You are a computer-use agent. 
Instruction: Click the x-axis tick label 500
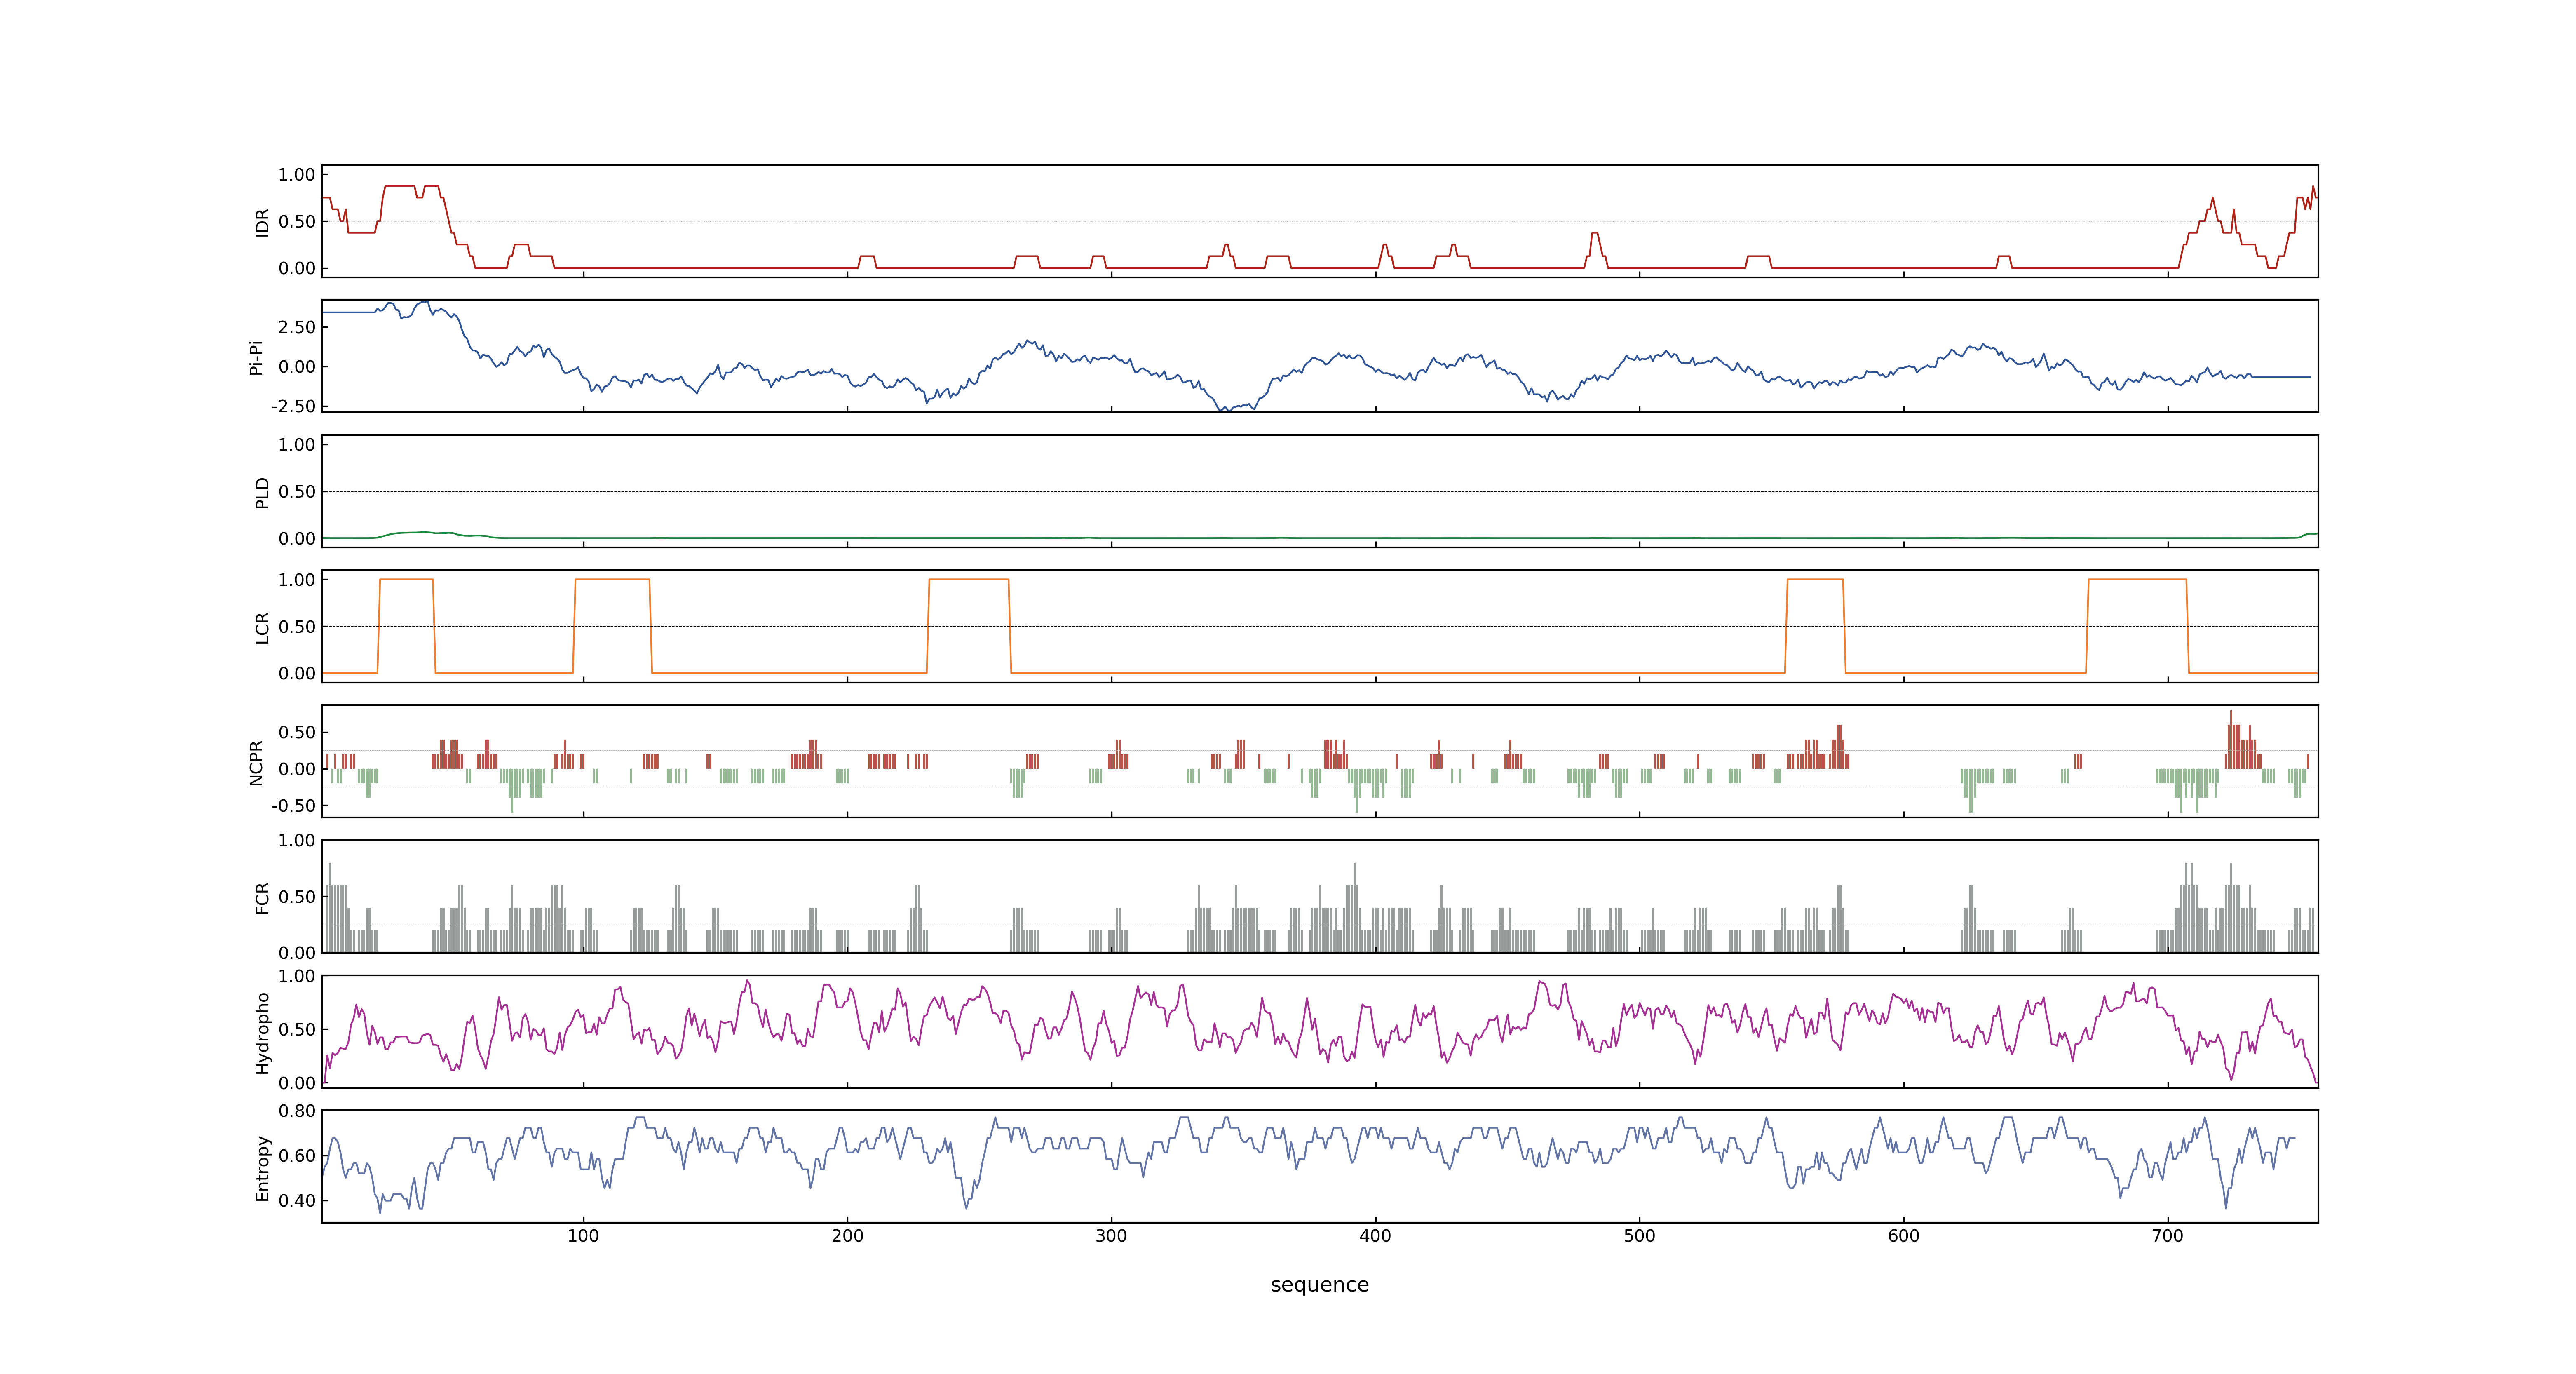tap(1639, 1236)
